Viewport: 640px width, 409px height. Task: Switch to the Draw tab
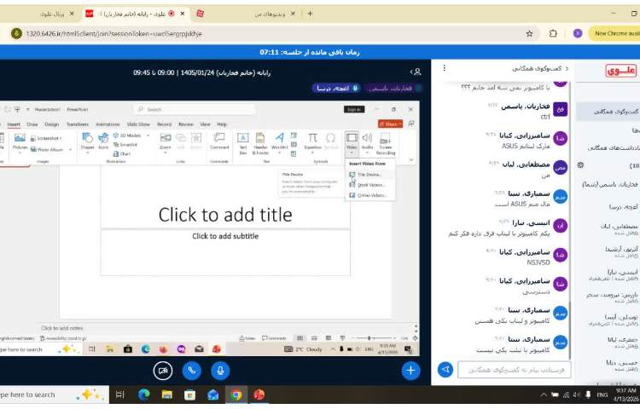tap(32, 124)
